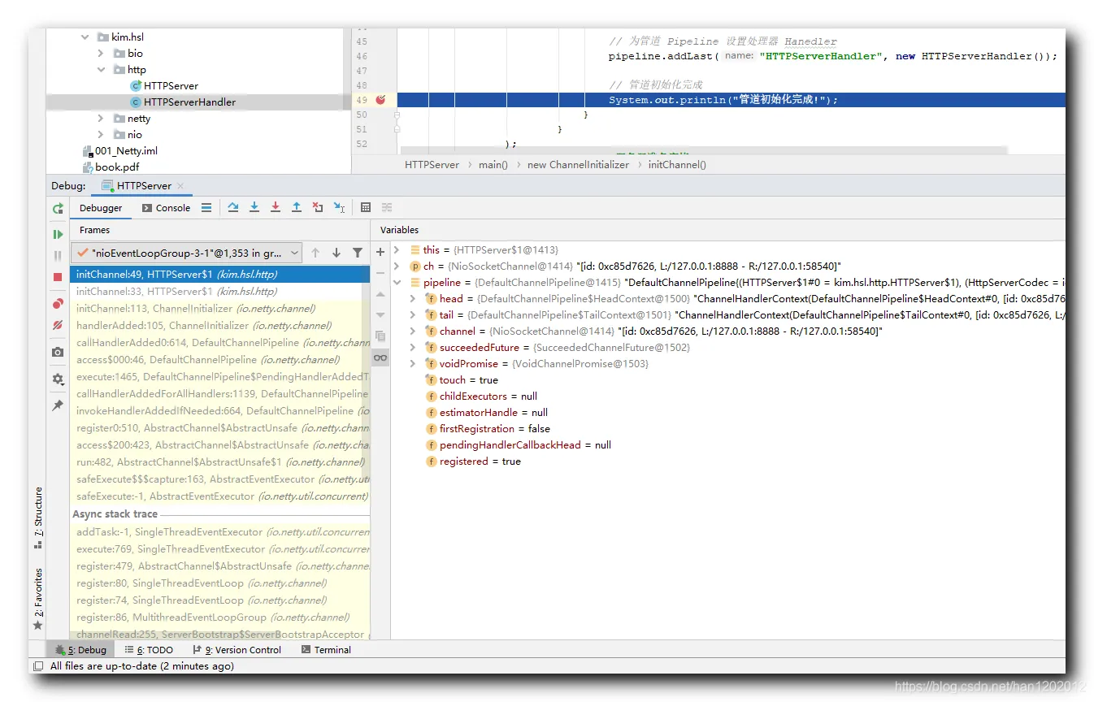Collapse the http package folder

pyautogui.click(x=102, y=70)
